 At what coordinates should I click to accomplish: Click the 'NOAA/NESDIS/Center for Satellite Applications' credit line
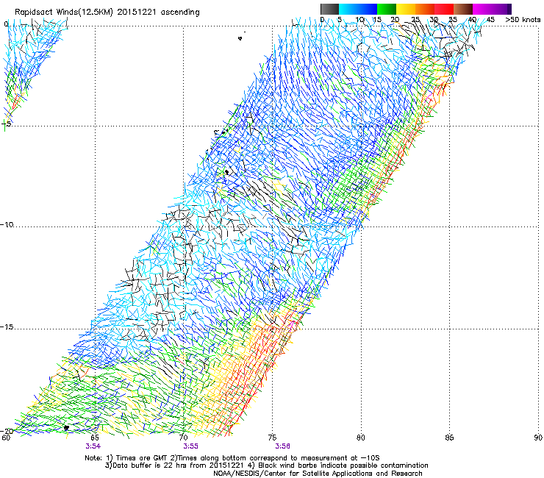tap(318, 474)
